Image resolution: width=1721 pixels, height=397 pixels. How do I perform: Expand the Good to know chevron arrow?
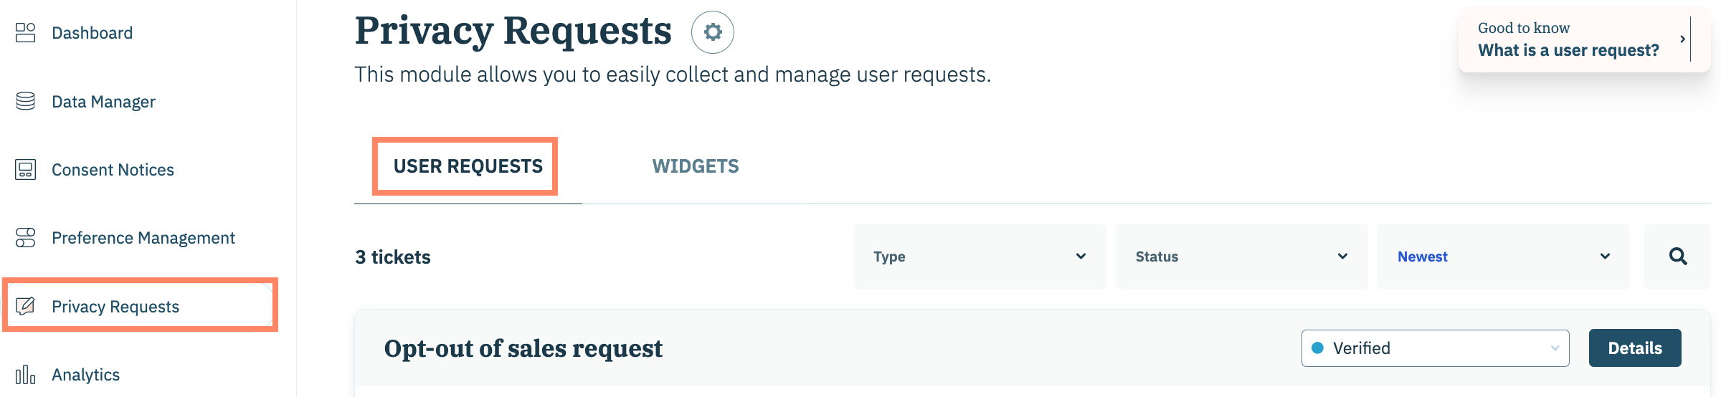coord(1682,39)
